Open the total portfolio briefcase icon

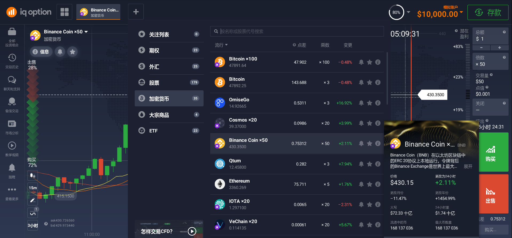coord(12,32)
